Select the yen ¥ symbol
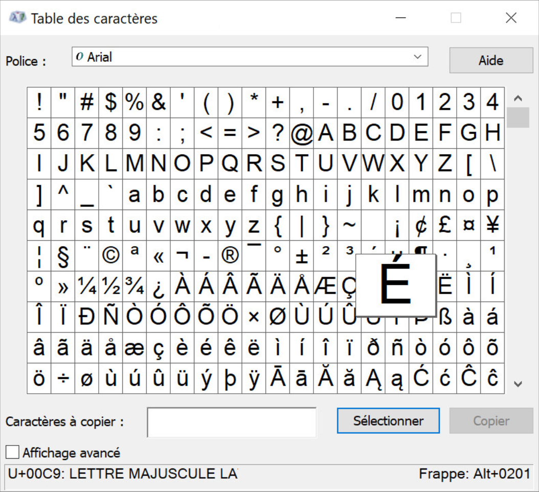 492,225
